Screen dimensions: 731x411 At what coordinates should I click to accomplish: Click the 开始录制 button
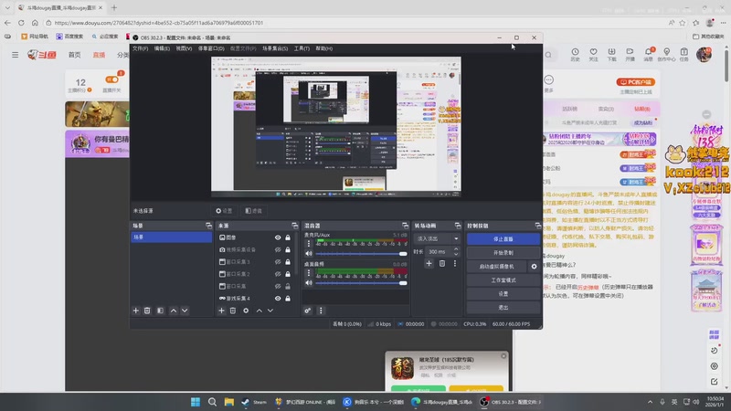tap(503, 253)
